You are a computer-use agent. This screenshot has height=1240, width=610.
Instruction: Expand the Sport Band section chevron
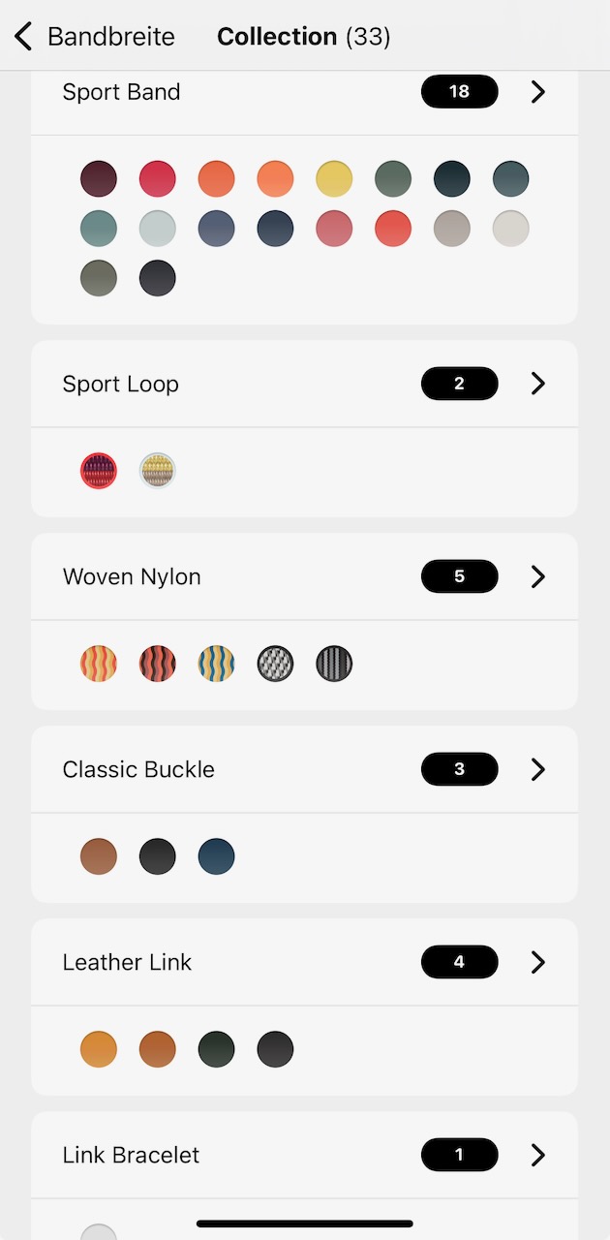pyautogui.click(x=538, y=92)
